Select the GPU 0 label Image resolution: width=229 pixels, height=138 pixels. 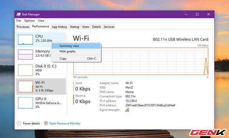click(x=41, y=99)
